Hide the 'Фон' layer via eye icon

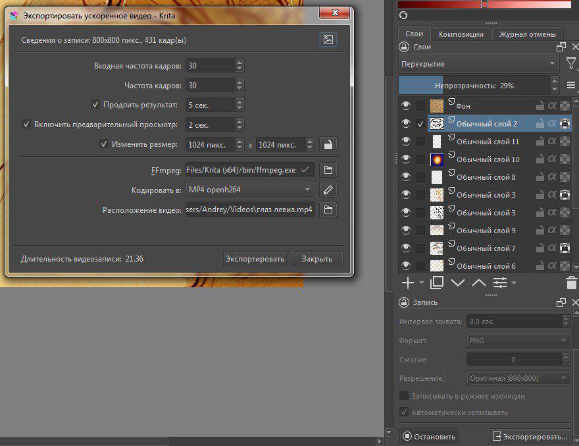point(406,105)
